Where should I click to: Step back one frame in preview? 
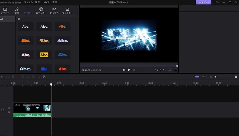[x=124, y=70]
